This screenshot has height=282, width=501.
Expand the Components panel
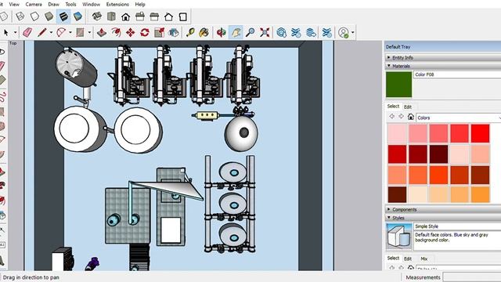443,209
